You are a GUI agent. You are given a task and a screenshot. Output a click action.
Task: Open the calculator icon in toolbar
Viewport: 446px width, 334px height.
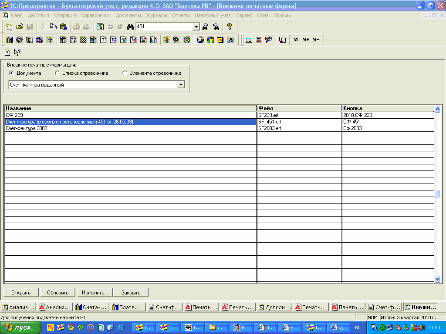click(x=249, y=40)
